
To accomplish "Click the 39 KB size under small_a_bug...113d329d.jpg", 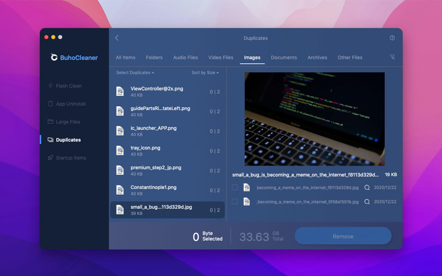I will [137, 213].
